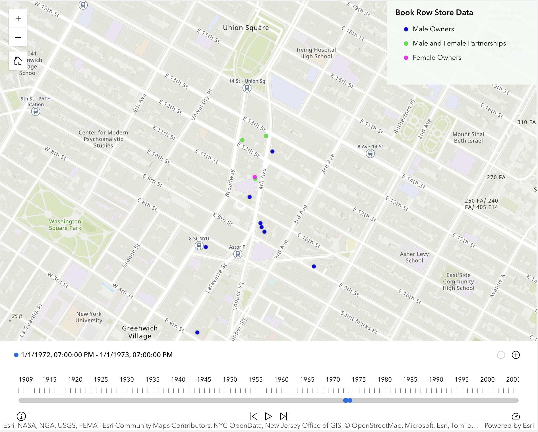The width and height of the screenshot is (538, 432).
Task: Select green store point near E 12th St label
Action: point(242,140)
